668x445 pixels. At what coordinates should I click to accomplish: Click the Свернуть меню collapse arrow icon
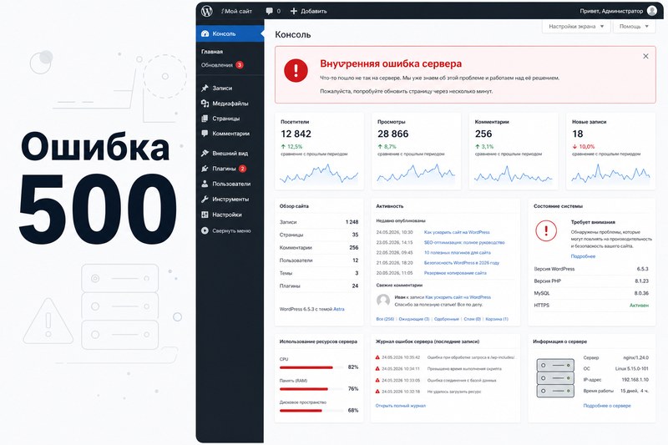point(205,230)
